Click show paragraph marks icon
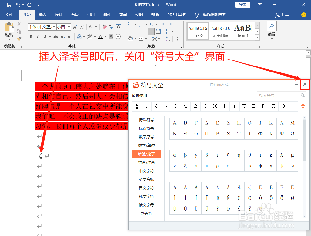Viewport: 311px width, 236px height. [178, 39]
